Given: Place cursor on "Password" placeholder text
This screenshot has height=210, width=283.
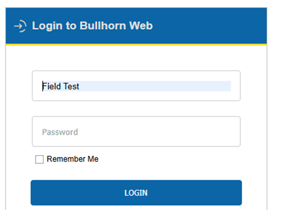Looking at the screenshot, I should (x=60, y=132).
